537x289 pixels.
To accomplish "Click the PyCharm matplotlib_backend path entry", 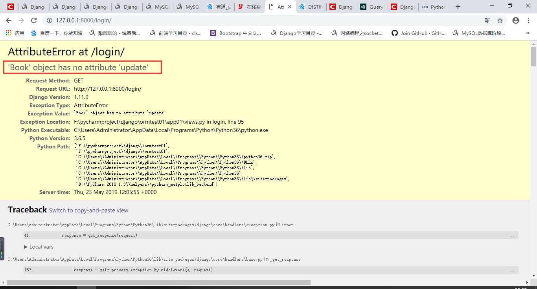I will (x=146, y=184).
